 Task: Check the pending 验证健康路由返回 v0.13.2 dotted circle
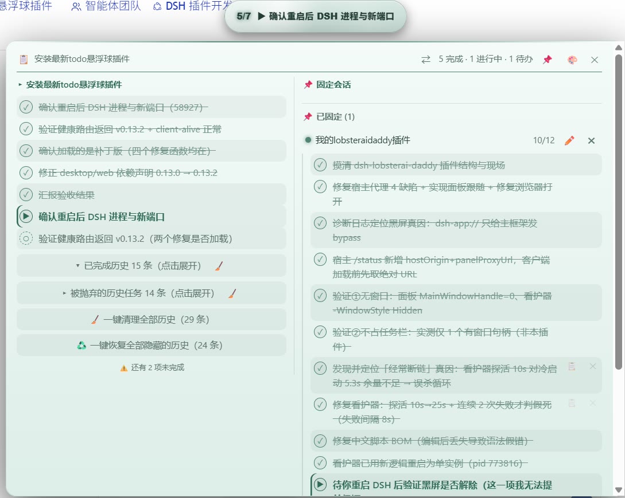26,238
